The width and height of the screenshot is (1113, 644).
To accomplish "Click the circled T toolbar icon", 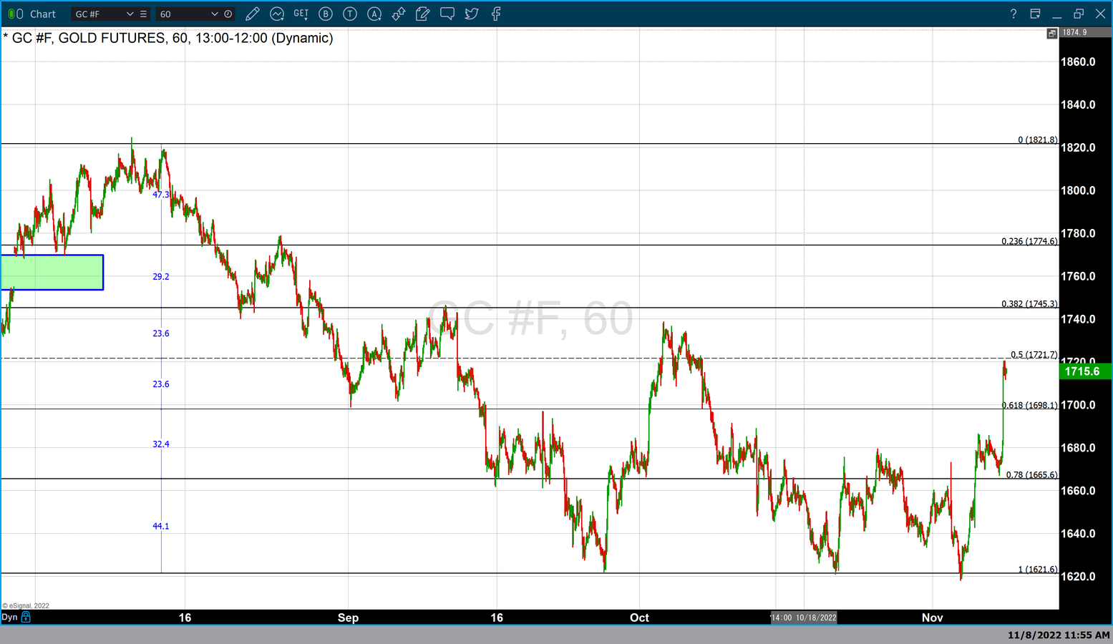I will (x=350, y=14).
